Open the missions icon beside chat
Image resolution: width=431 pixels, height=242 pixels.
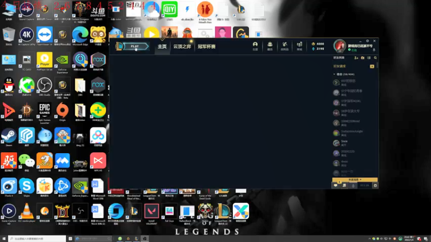(x=344, y=186)
